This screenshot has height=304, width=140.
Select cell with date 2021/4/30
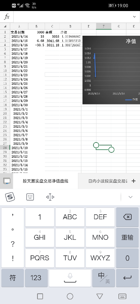tap(19, 105)
